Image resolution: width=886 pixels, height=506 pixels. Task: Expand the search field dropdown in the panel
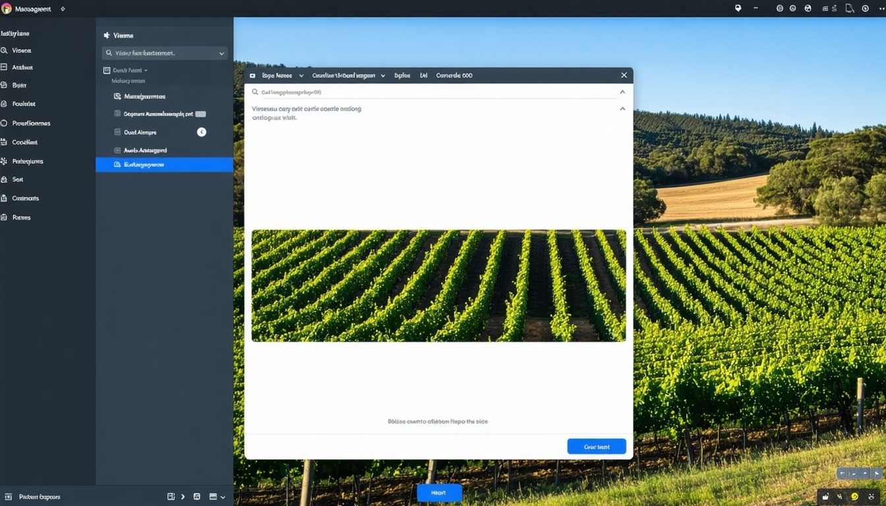221,53
